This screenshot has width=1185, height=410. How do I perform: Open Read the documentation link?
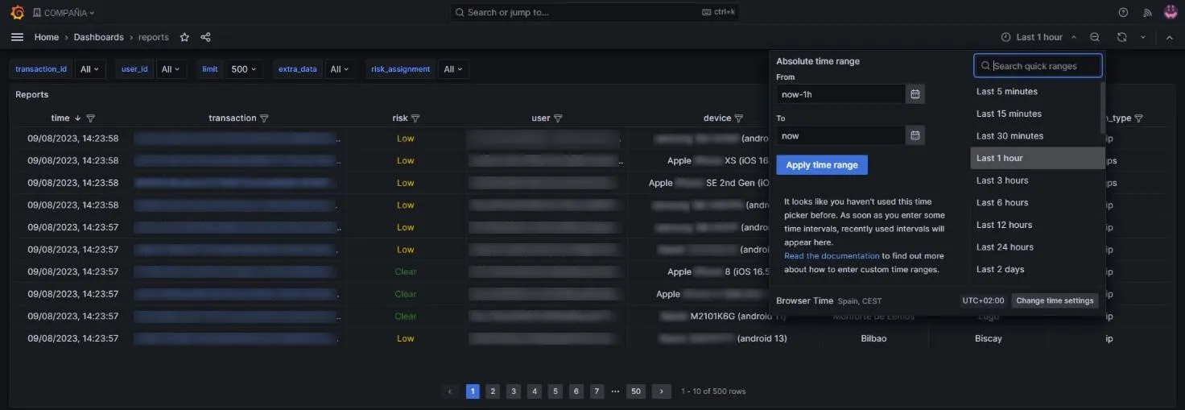coord(832,256)
